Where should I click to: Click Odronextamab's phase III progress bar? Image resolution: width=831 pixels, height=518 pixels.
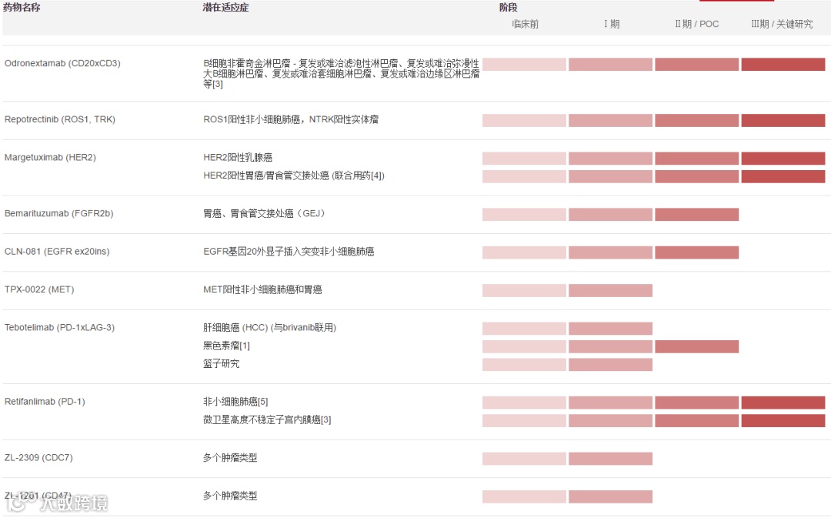coord(783,65)
